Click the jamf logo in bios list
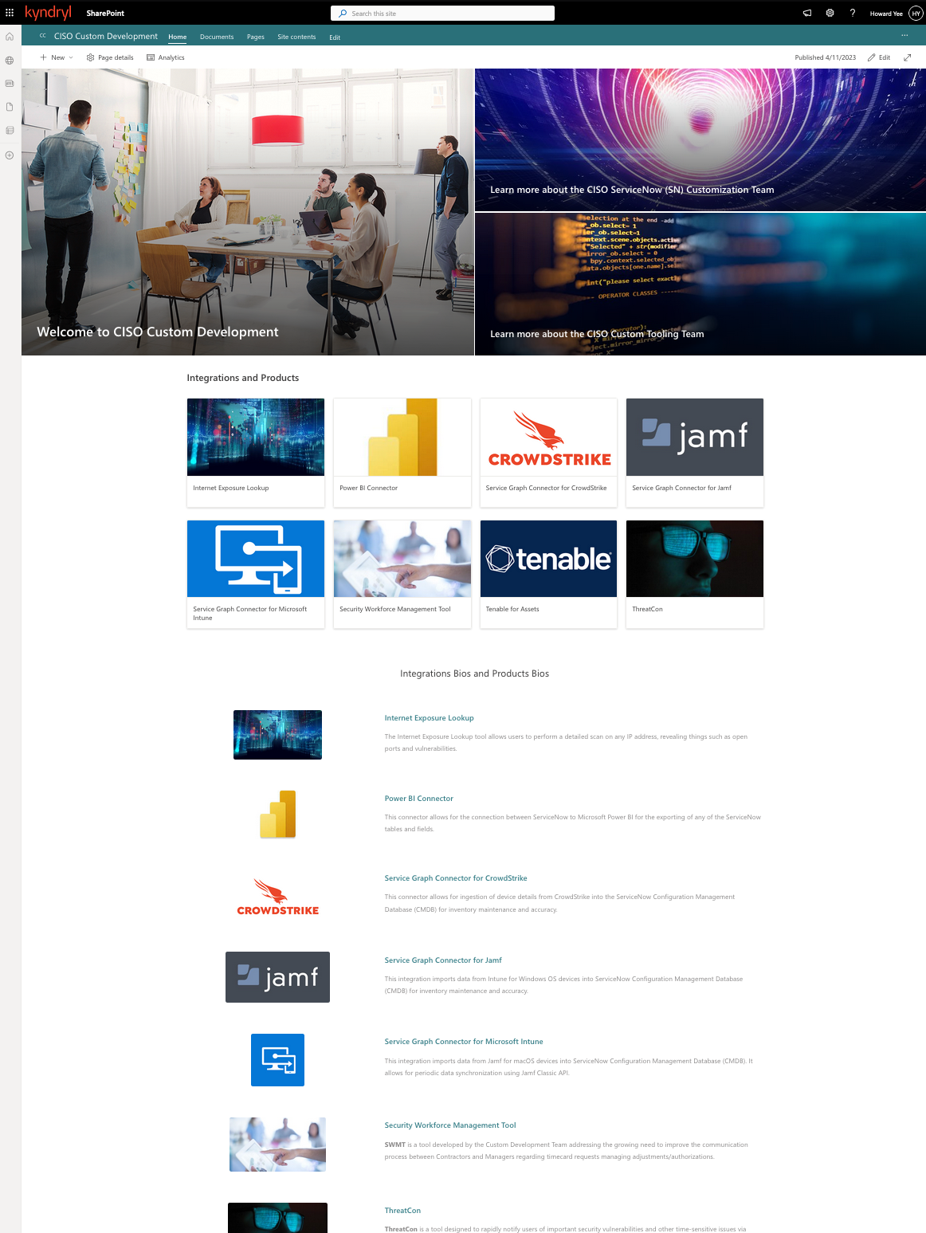The width and height of the screenshot is (926, 1233). [x=277, y=977]
